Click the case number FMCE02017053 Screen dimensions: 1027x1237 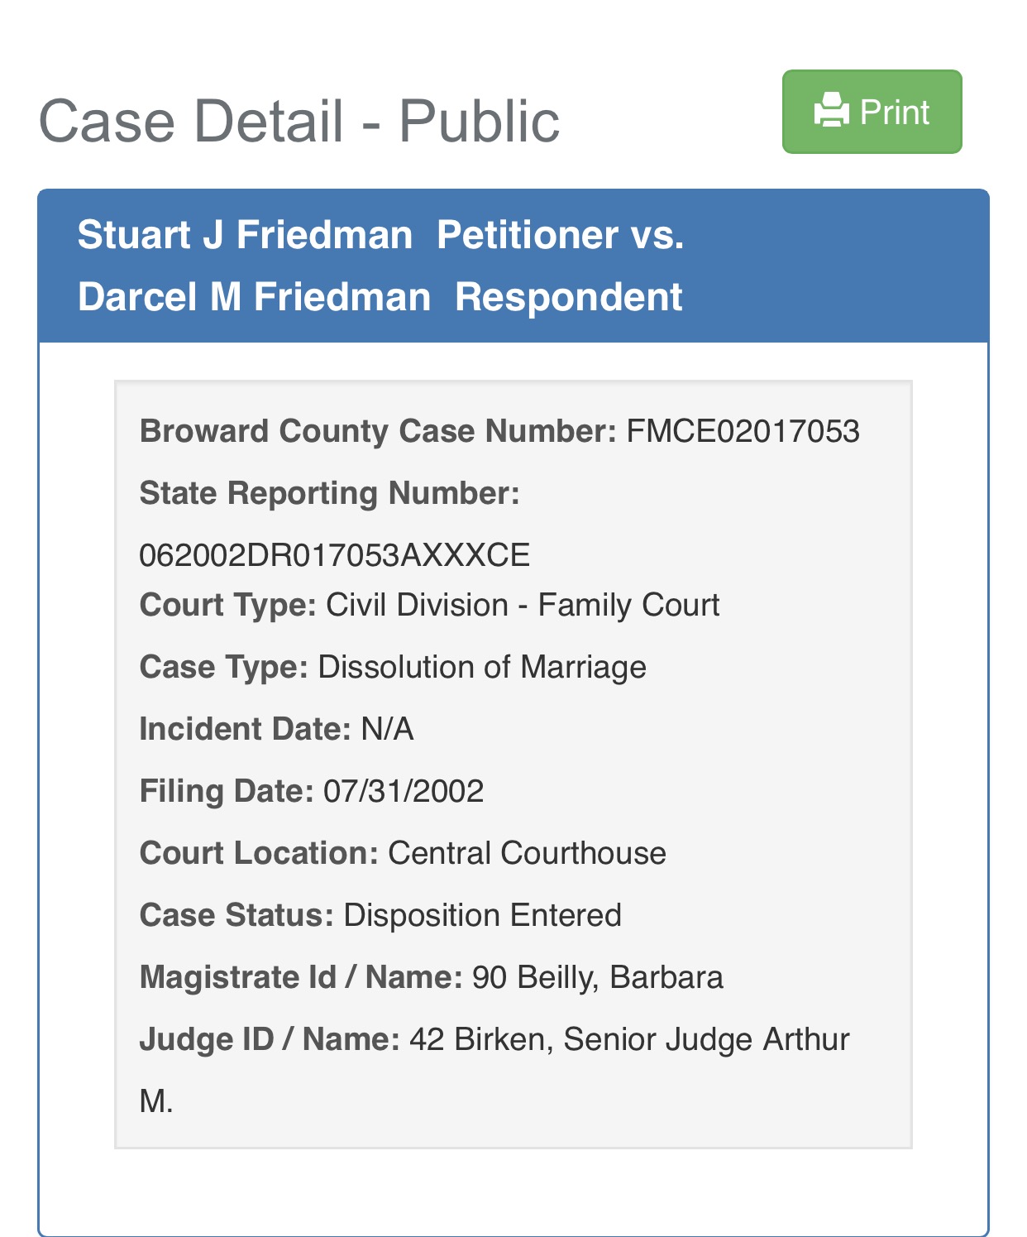point(743,431)
